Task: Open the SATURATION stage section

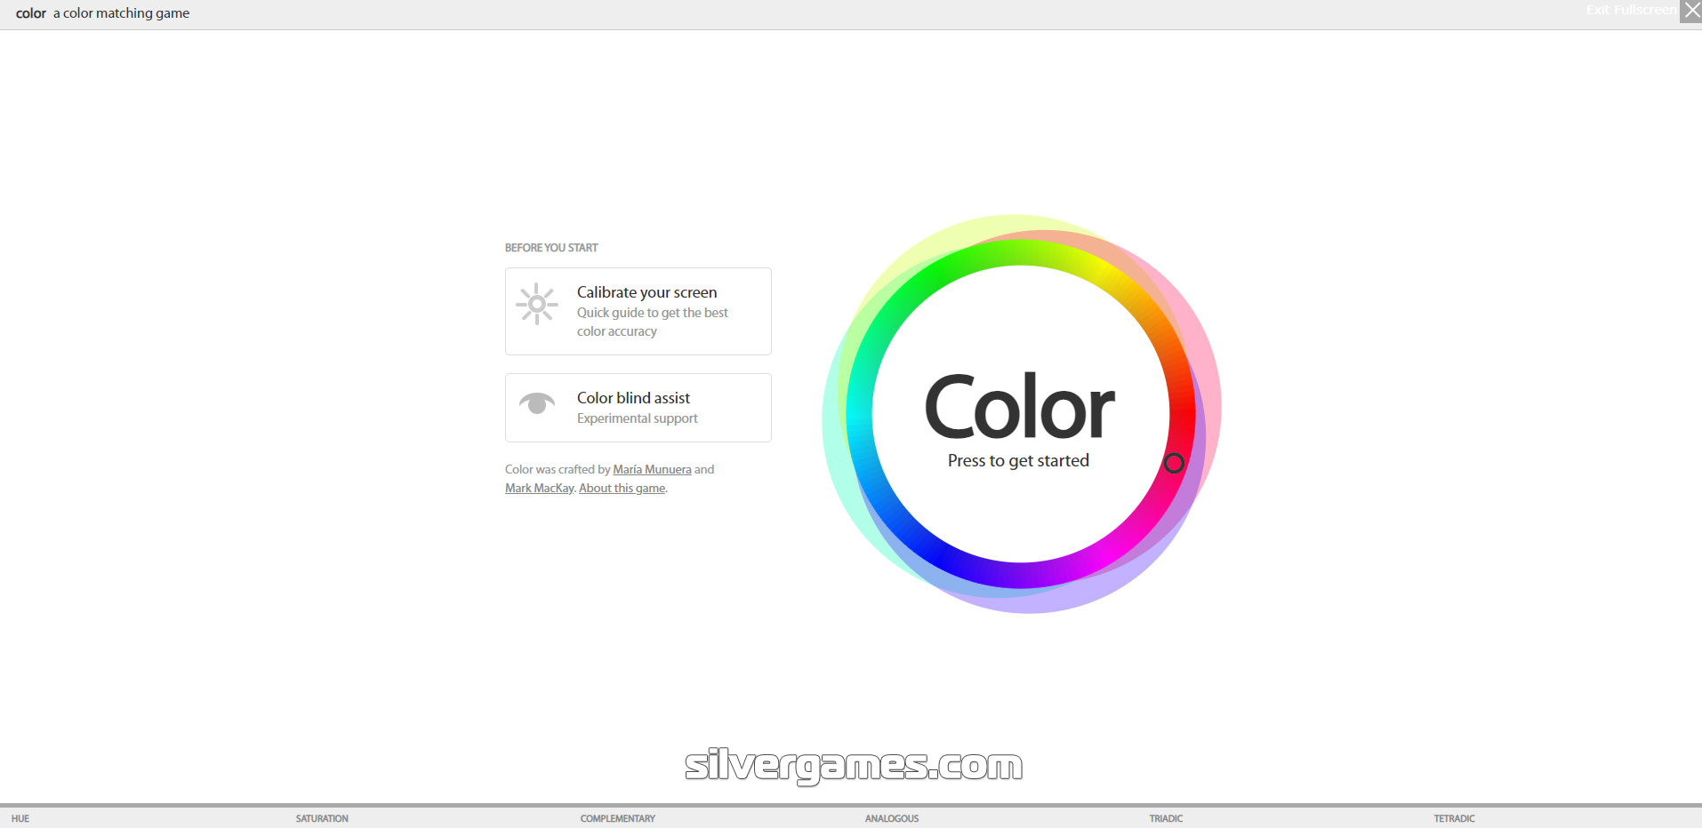Action: [322, 818]
